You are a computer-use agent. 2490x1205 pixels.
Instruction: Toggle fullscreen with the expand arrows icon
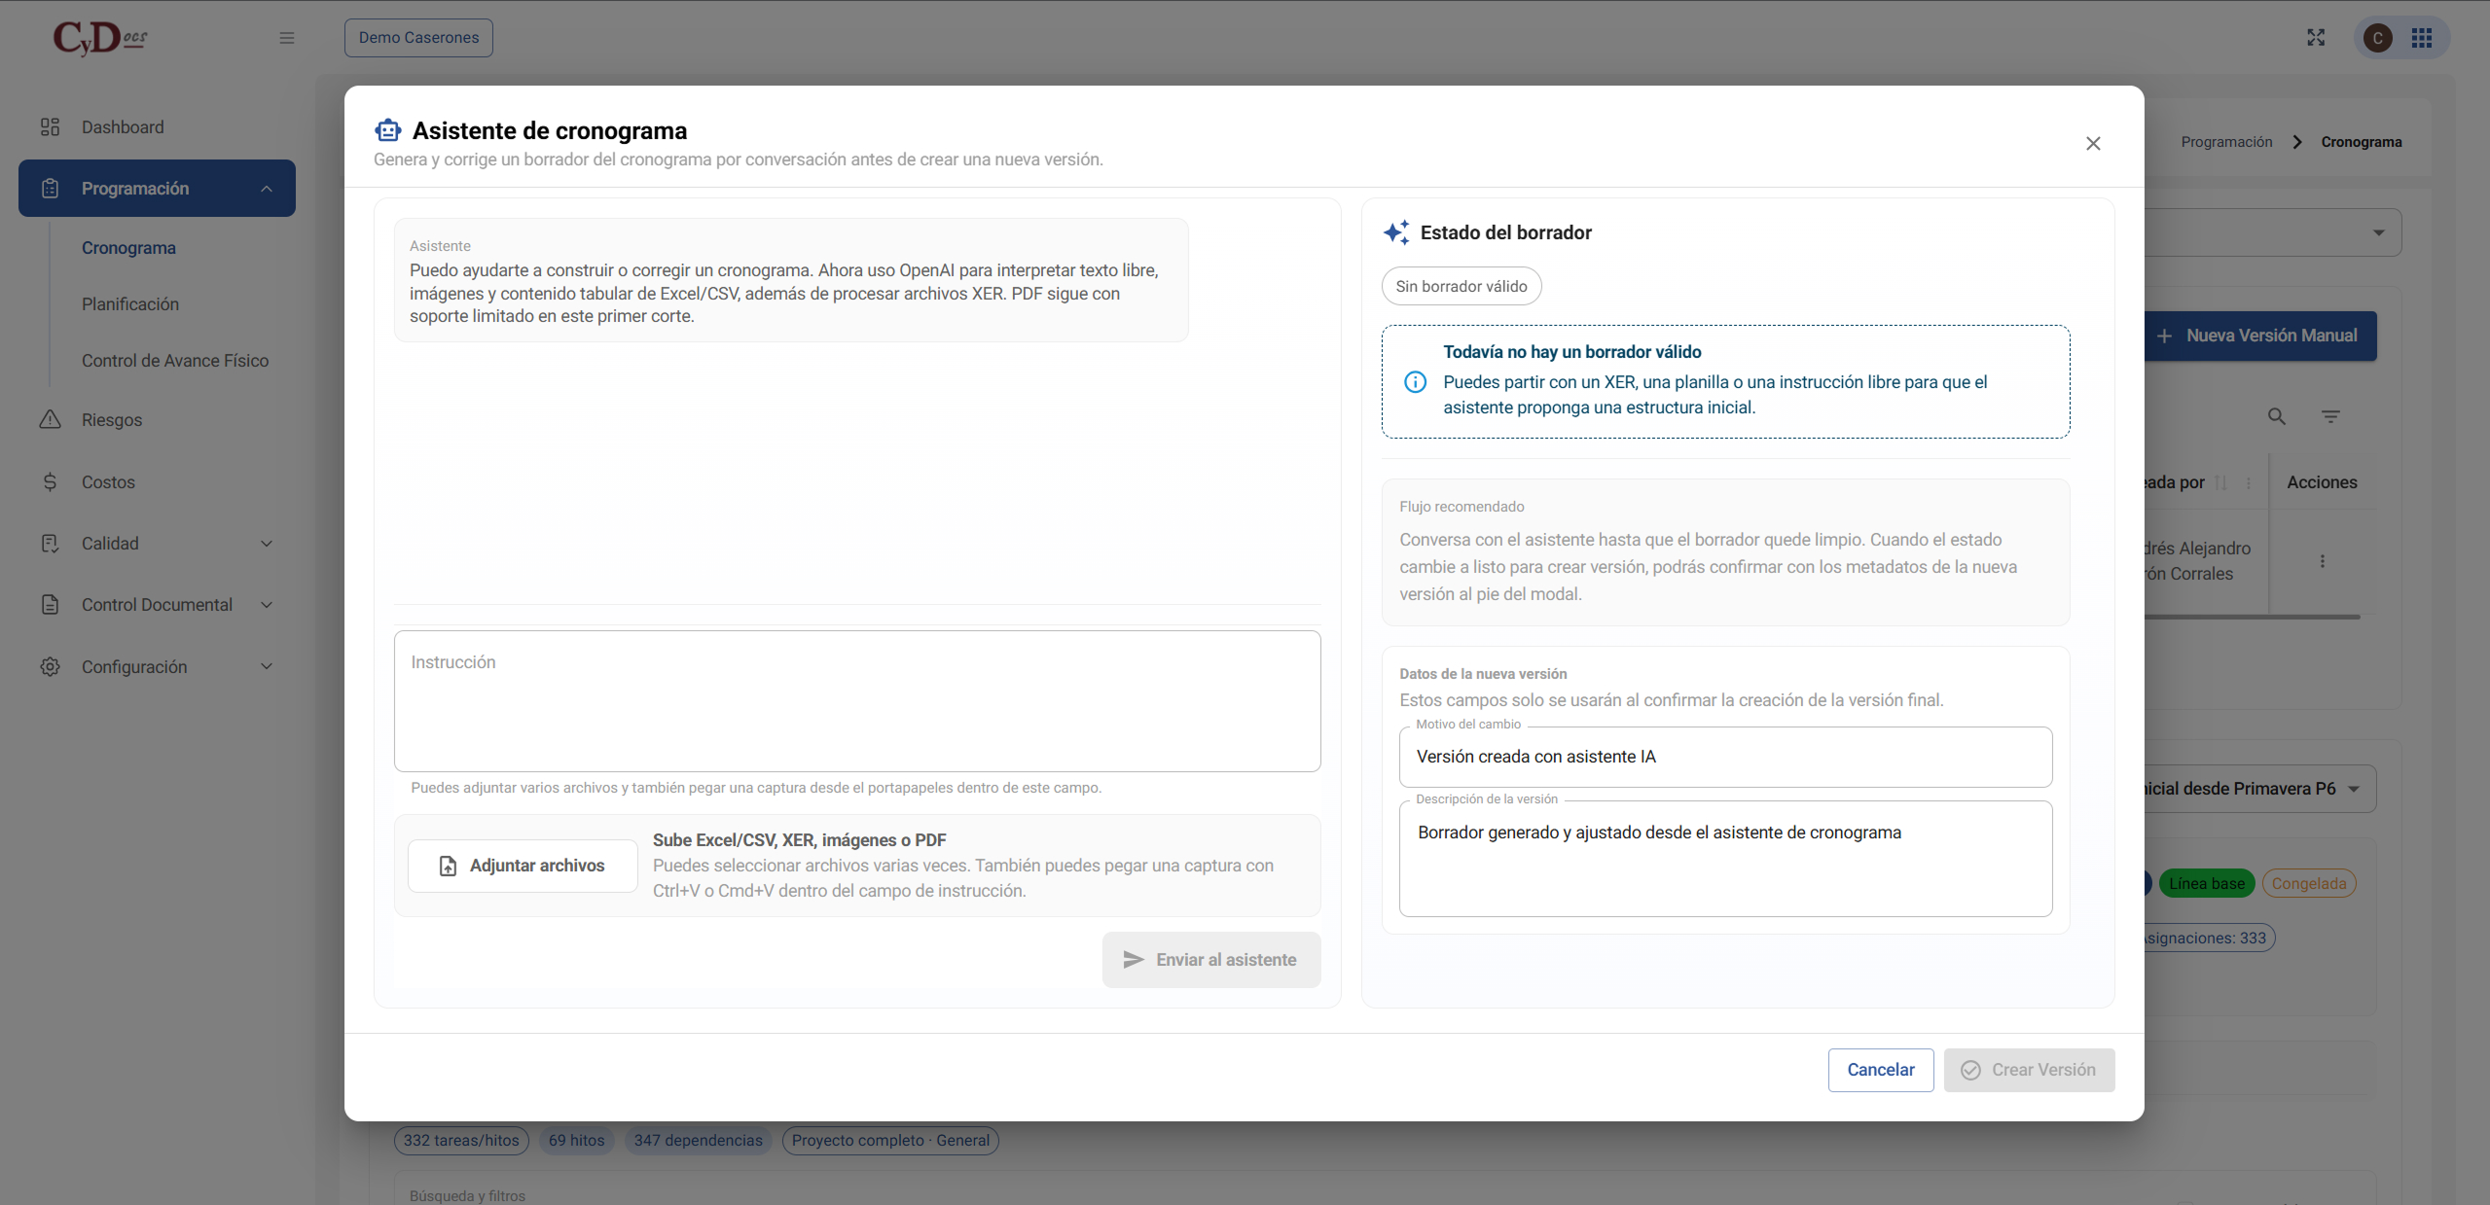tap(2316, 37)
